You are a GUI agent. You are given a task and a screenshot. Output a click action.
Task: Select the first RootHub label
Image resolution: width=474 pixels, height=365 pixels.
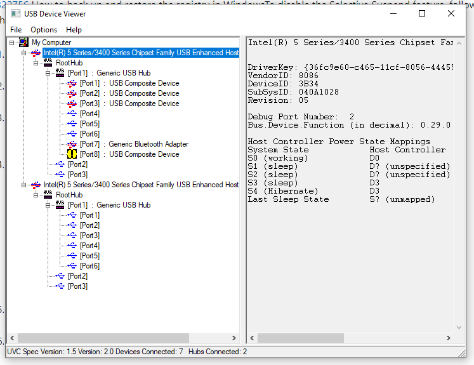pyautogui.click(x=69, y=63)
